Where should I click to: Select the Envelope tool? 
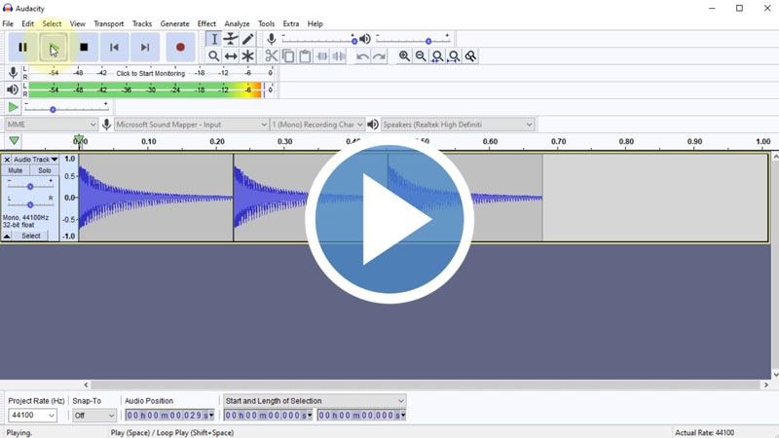[x=231, y=39]
